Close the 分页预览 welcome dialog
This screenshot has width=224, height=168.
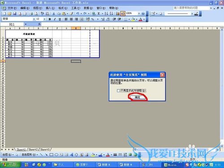click(162, 75)
